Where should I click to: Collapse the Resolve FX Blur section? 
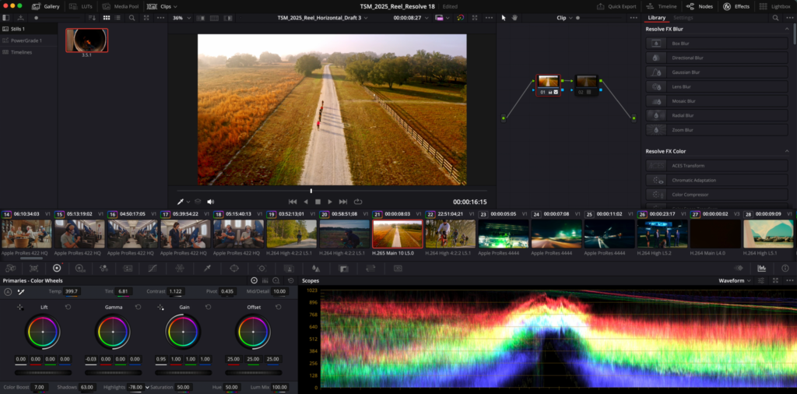[787, 29]
